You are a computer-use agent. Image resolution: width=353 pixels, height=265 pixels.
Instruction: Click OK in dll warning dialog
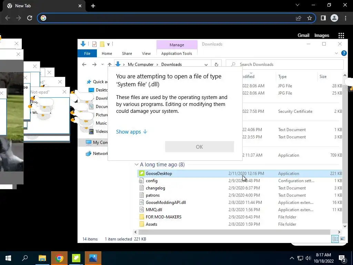click(x=200, y=147)
